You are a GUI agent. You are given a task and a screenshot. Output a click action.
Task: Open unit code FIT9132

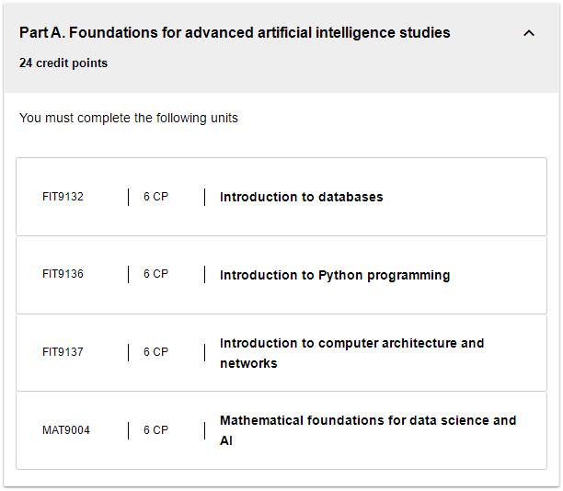(x=63, y=197)
